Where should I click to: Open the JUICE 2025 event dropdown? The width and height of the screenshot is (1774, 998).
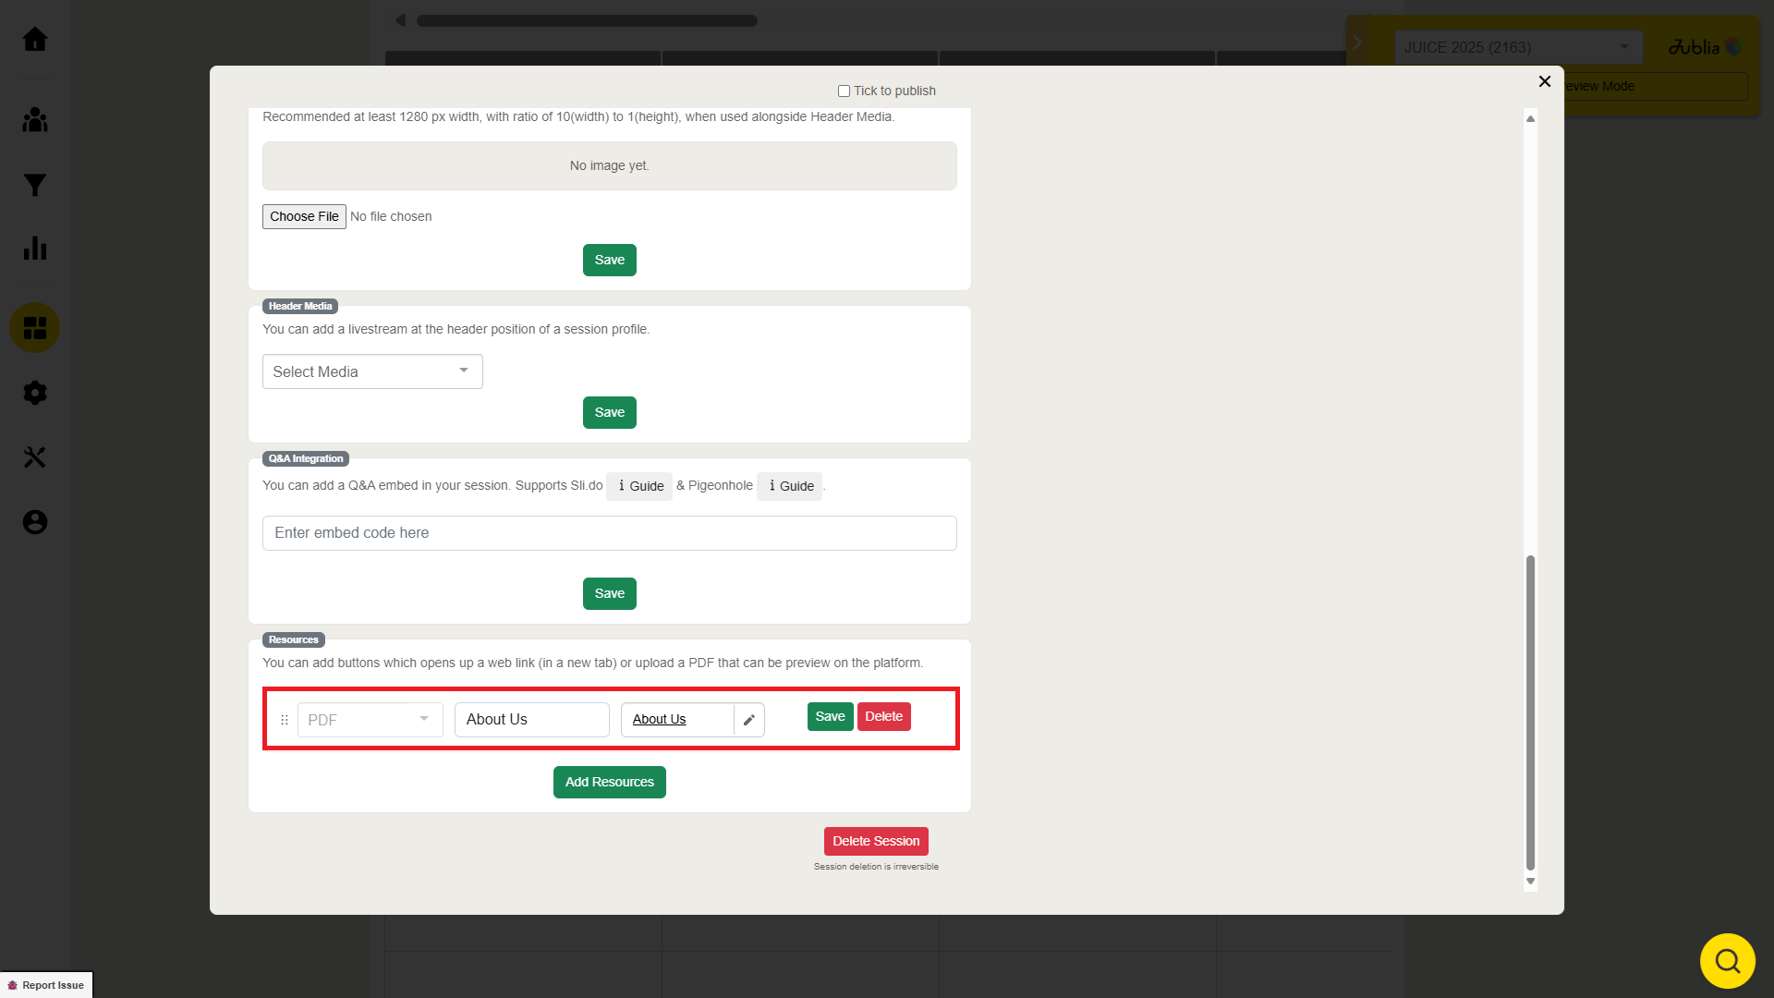click(x=1517, y=47)
